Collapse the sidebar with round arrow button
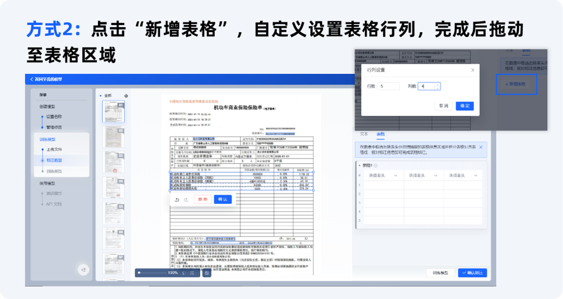Image resolution: width=563 pixels, height=299 pixels. point(83,270)
